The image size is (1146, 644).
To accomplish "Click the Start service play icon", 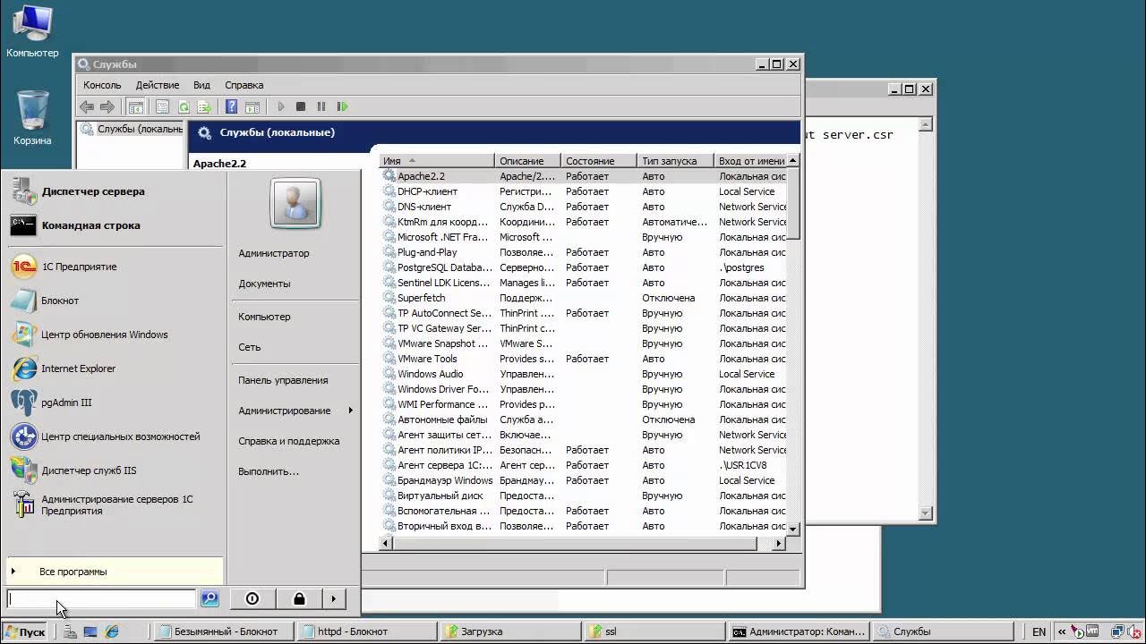I will tap(280, 106).
